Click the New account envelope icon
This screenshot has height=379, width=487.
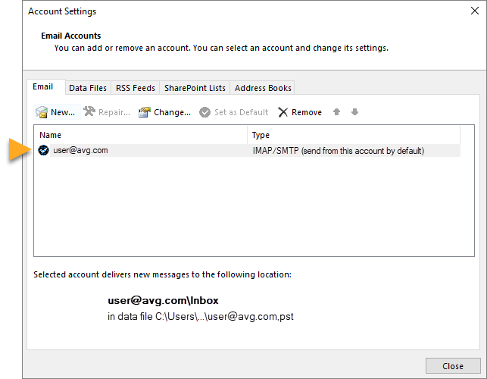click(x=42, y=112)
